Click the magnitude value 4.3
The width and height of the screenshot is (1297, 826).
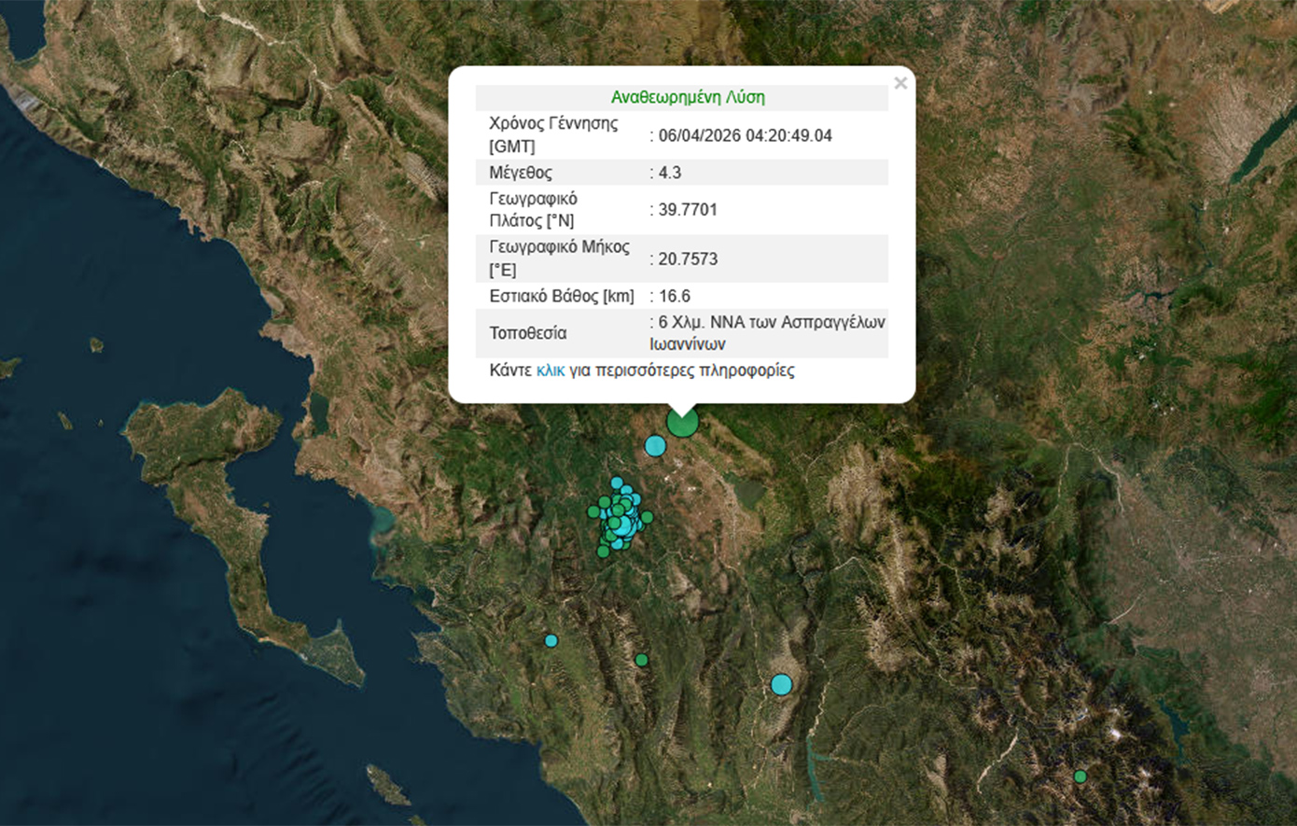pyautogui.click(x=670, y=173)
